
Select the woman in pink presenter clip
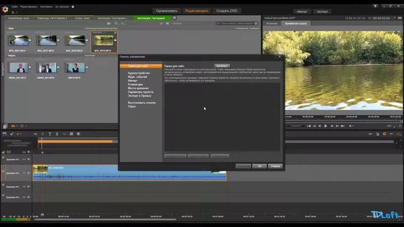19,67
